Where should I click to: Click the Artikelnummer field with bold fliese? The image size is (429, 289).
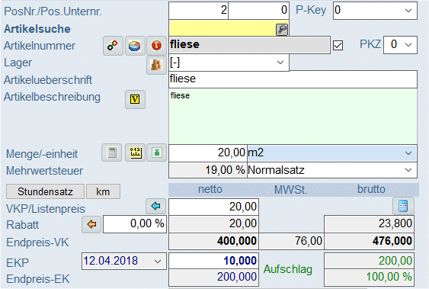(249, 45)
